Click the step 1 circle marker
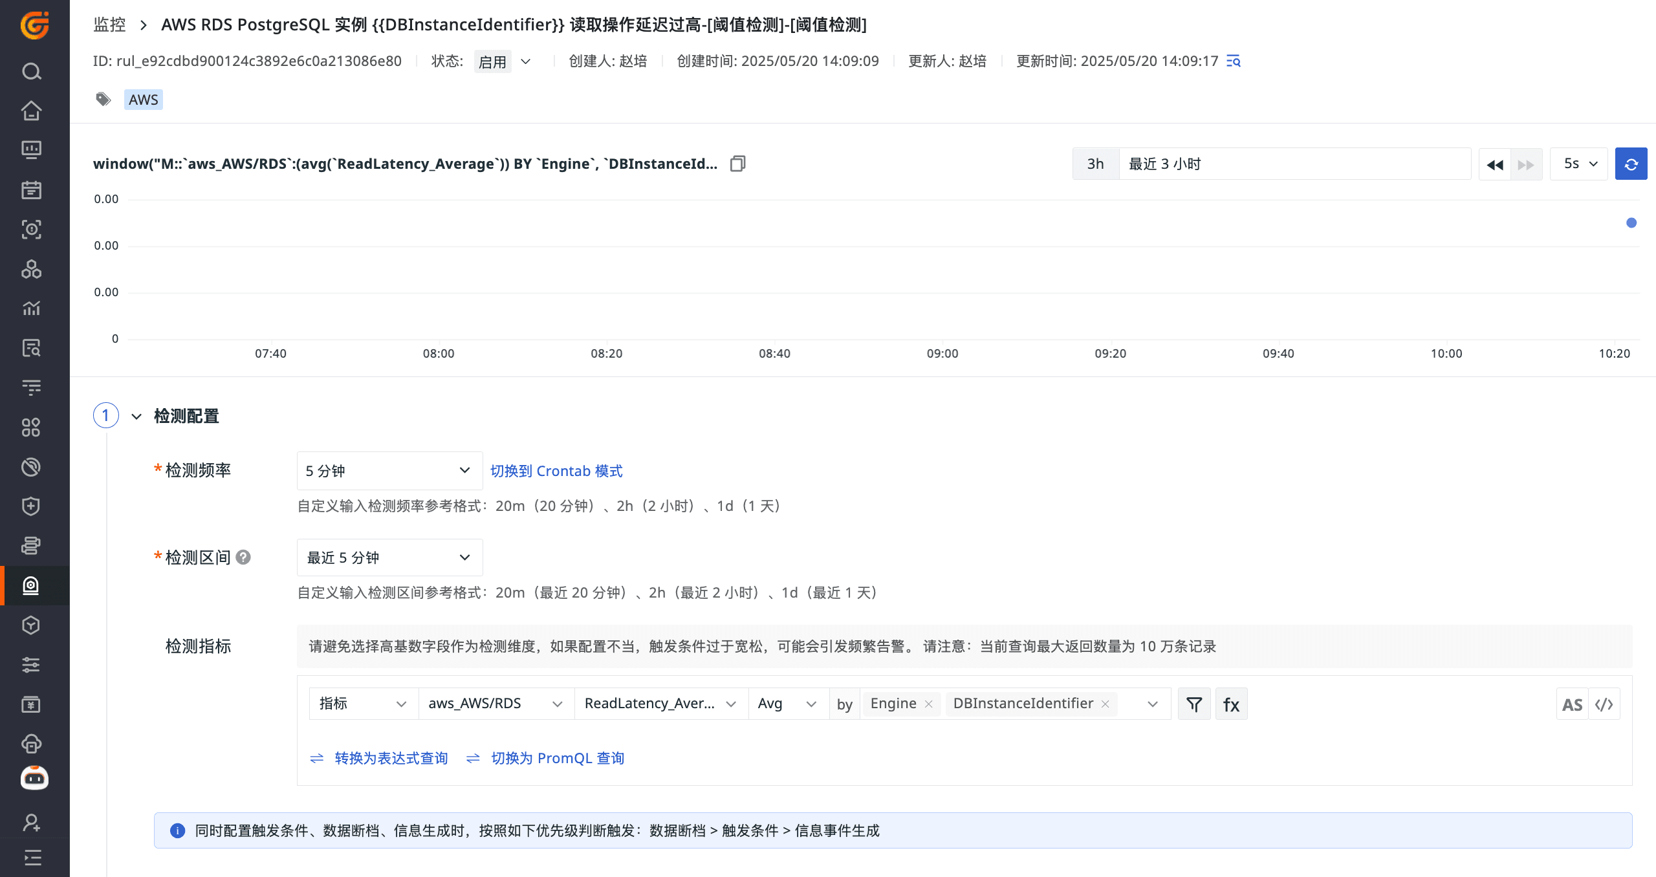 click(x=106, y=415)
